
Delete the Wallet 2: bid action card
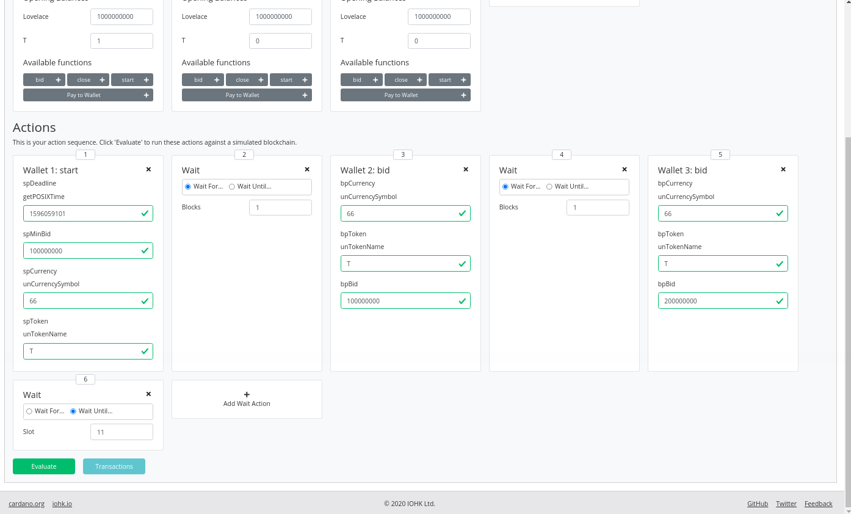coord(466,170)
